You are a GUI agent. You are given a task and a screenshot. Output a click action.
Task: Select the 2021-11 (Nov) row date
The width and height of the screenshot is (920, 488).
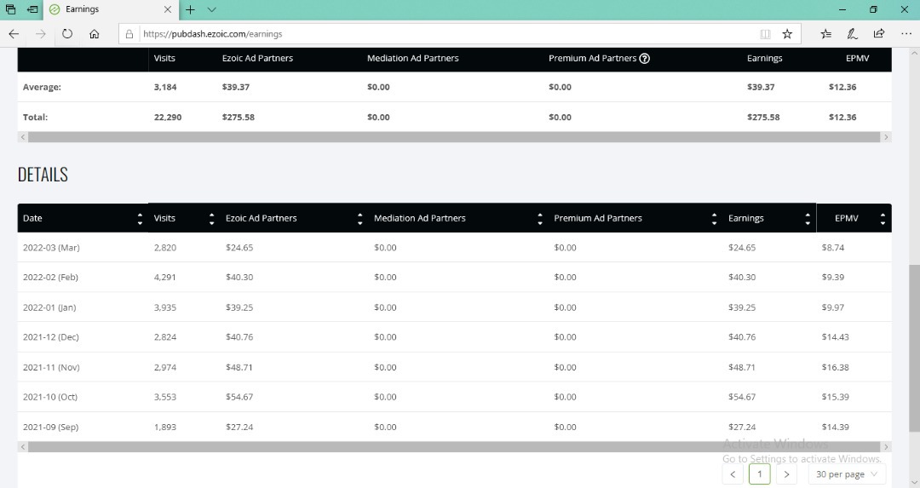(51, 367)
